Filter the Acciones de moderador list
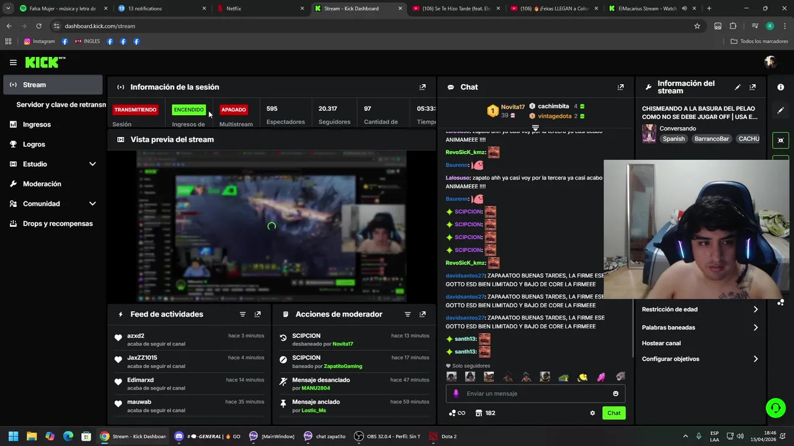794x446 pixels. click(408, 314)
